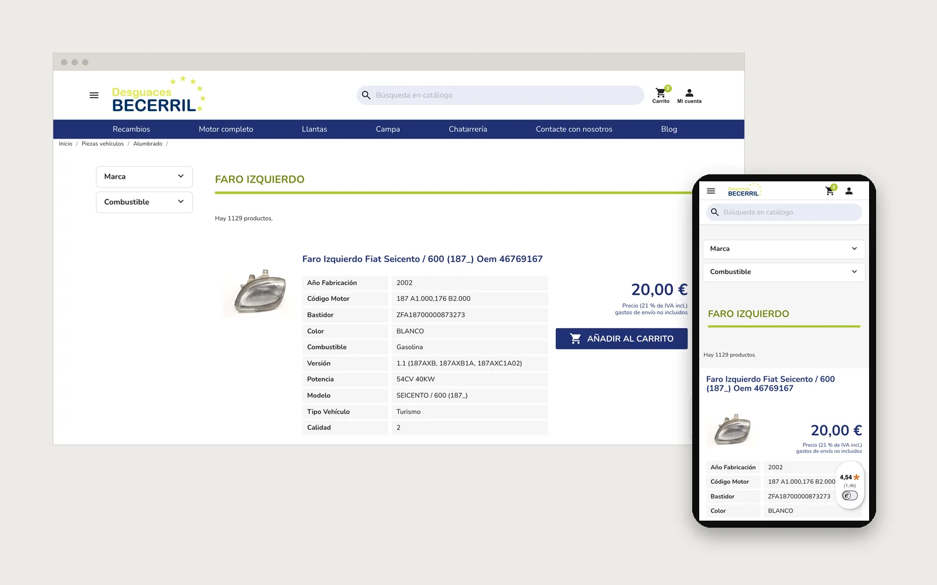Open the Recambios menu item
The image size is (937, 585).
pos(131,129)
